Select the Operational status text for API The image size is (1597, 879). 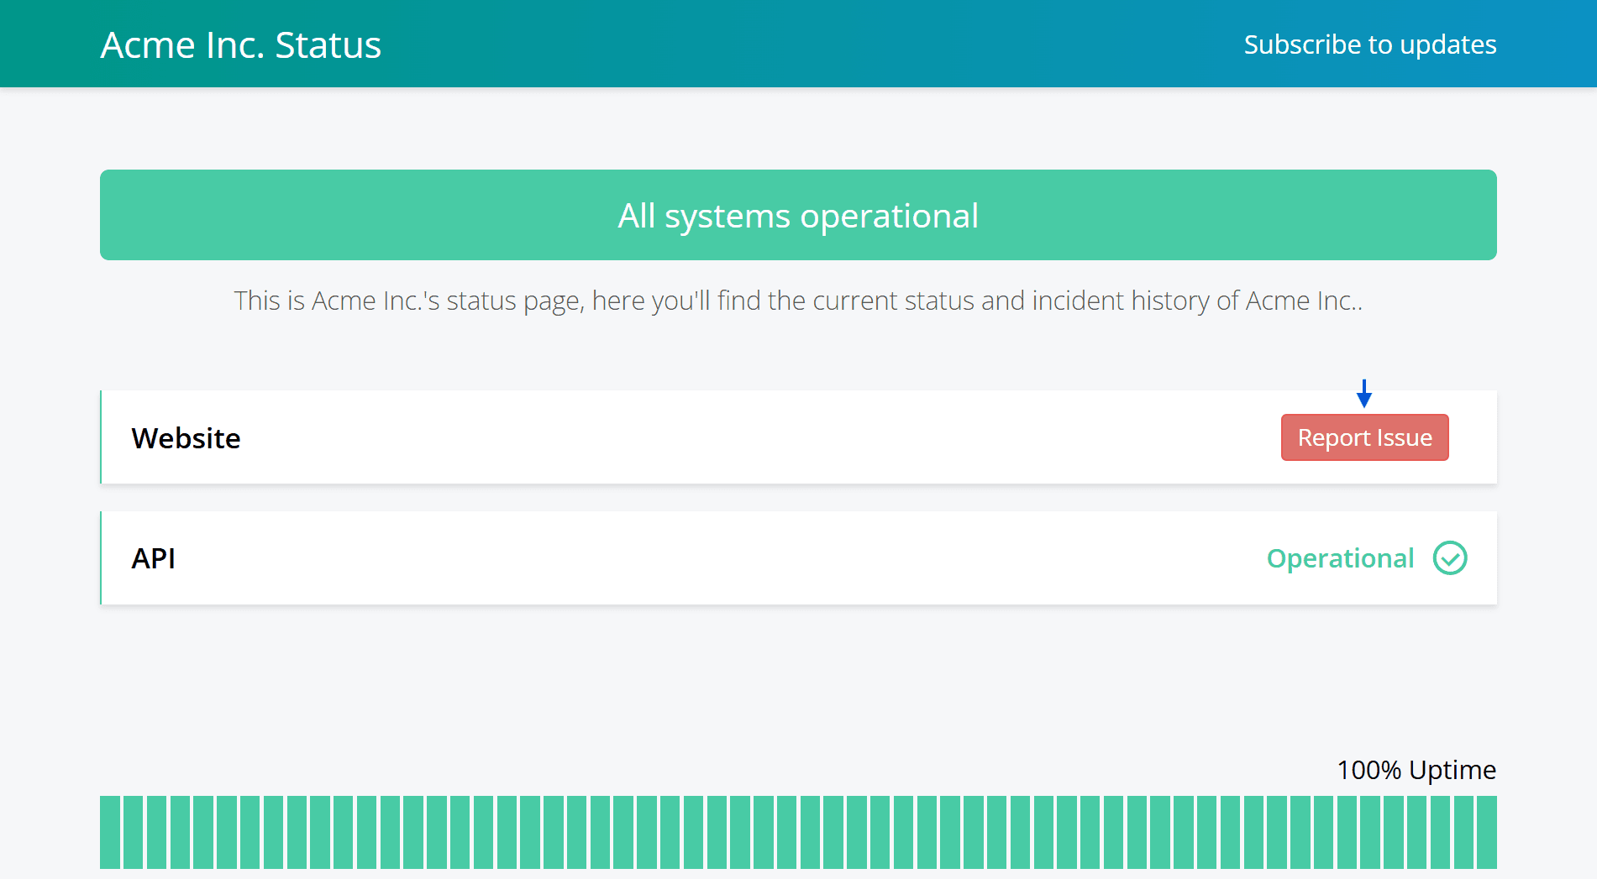tap(1340, 557)
